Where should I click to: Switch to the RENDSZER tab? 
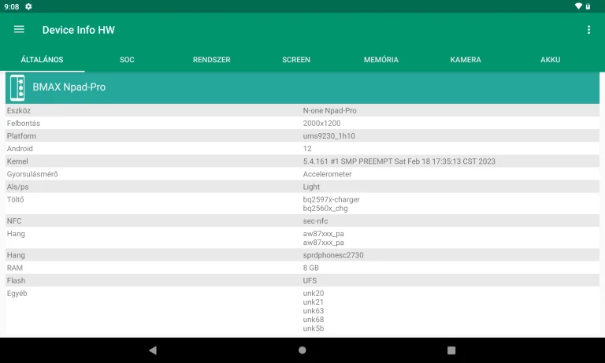(x=211, y=59)
